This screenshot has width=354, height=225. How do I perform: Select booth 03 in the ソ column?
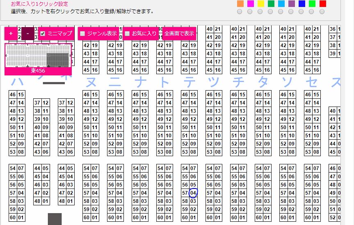[292, 201]
